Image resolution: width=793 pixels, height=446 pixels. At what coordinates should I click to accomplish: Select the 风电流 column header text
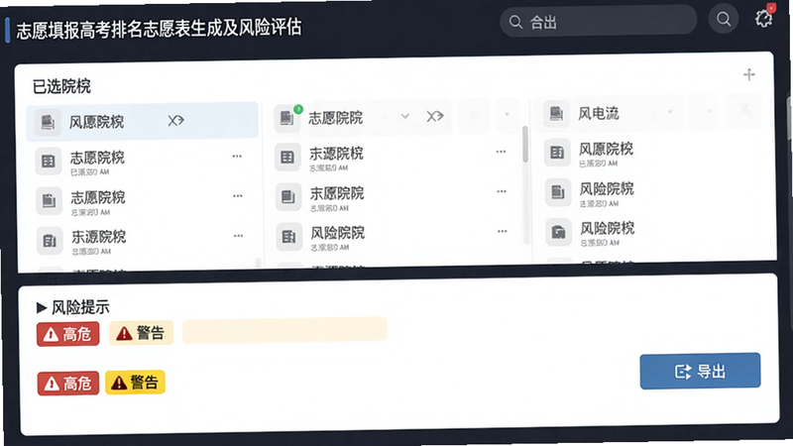click(x=599, y=113)
